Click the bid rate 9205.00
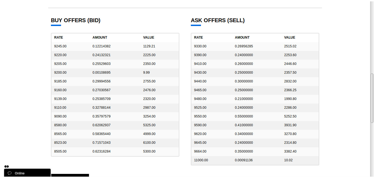 pos(60,64)
